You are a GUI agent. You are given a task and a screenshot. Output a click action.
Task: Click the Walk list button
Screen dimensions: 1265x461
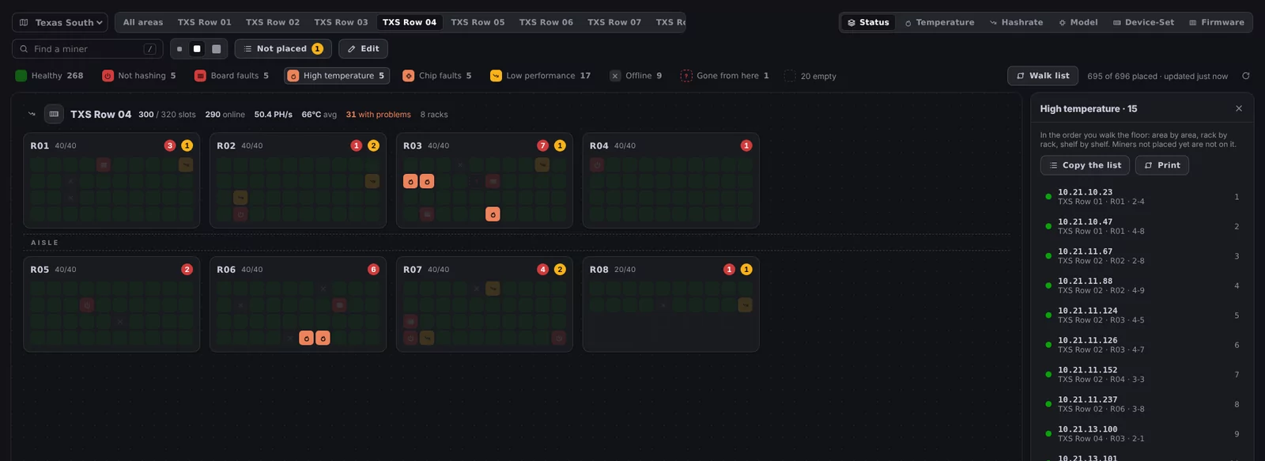pos(1043,76)
